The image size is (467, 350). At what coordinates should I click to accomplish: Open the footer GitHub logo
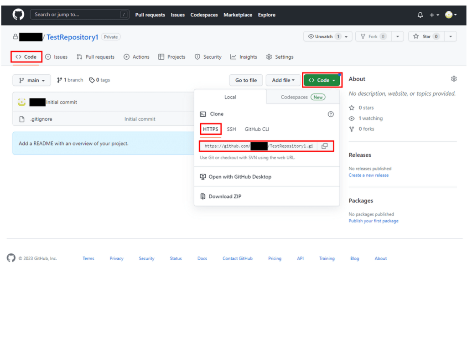click(x=11, y=258)
